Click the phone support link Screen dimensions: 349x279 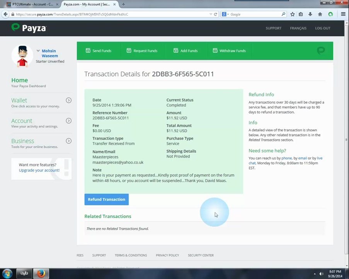click(x=286, y=158)
